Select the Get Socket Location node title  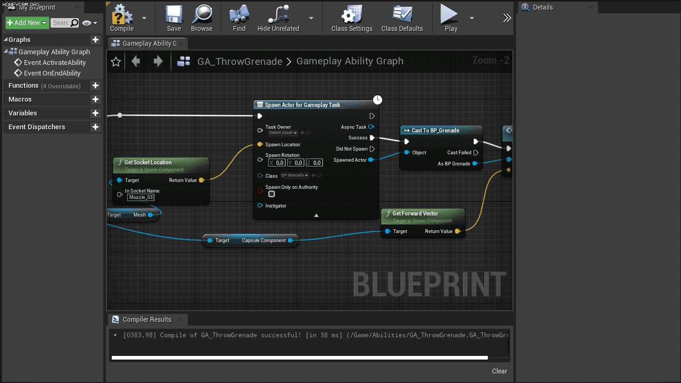[x=148, y=163]
